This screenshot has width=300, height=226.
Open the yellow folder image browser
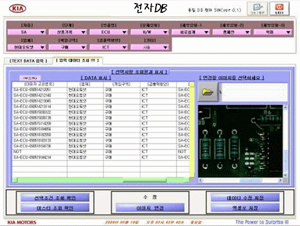click(208, 92)
